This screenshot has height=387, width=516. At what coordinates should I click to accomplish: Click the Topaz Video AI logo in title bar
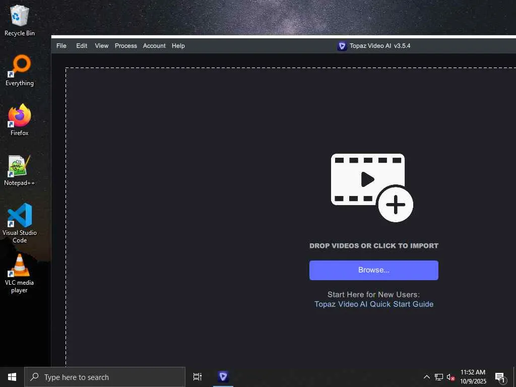coord(342,46)
